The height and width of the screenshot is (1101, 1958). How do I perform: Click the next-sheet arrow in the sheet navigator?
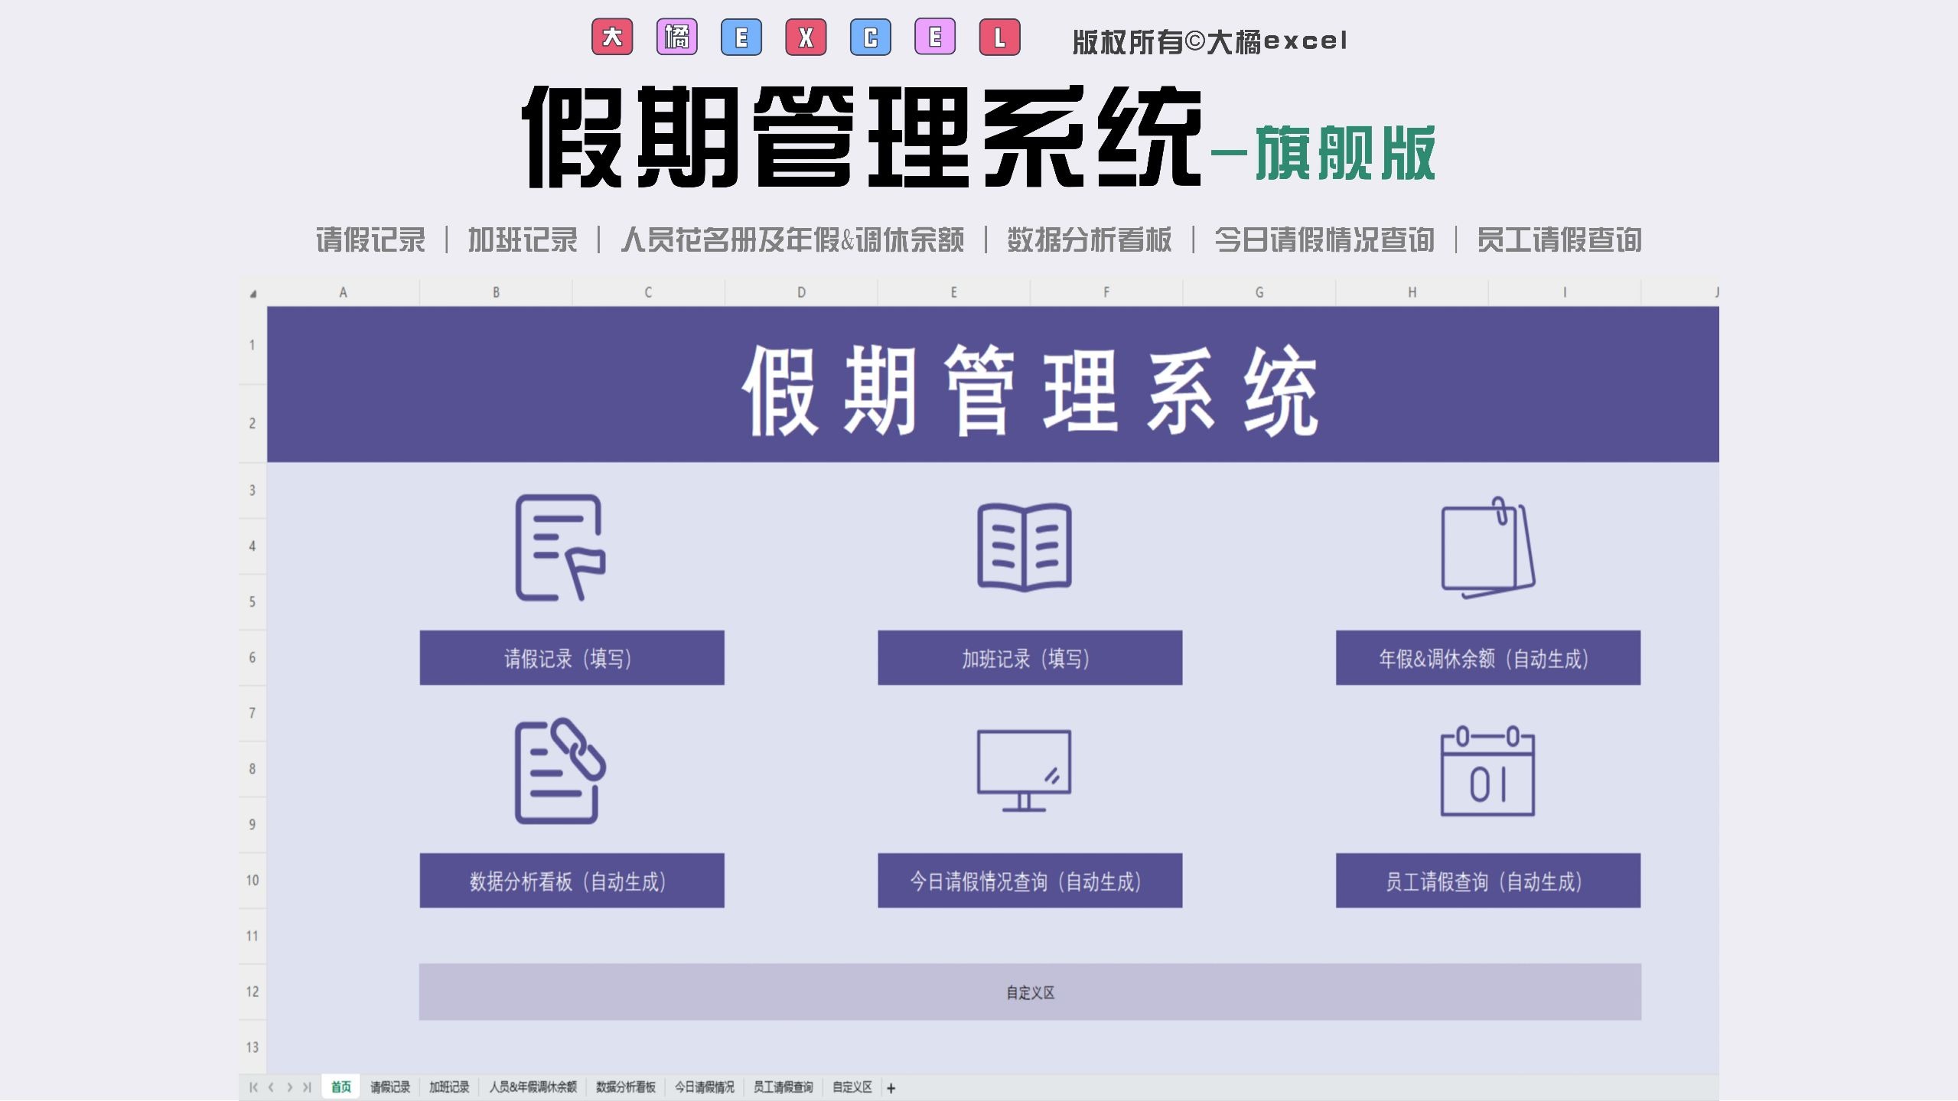[291, 1086]
